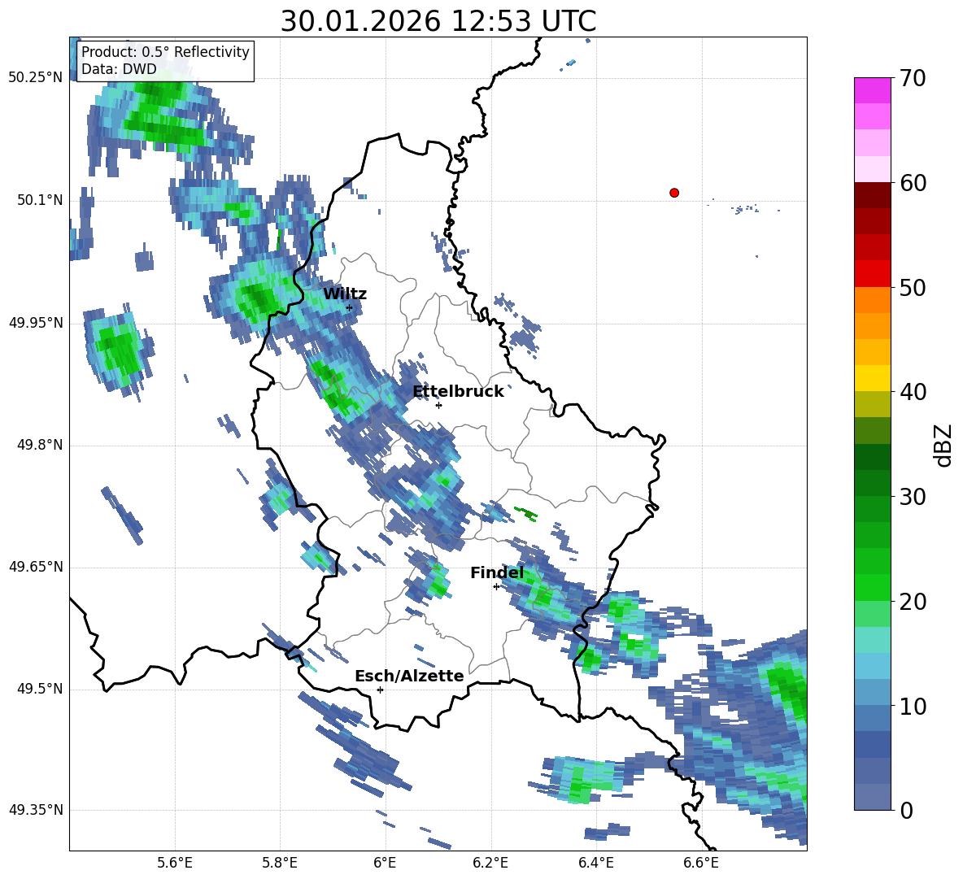The width and height of the screenshot is (963, 879).
Task: Click the 'Wiltz' city label
Action: [x=345, y=294]
